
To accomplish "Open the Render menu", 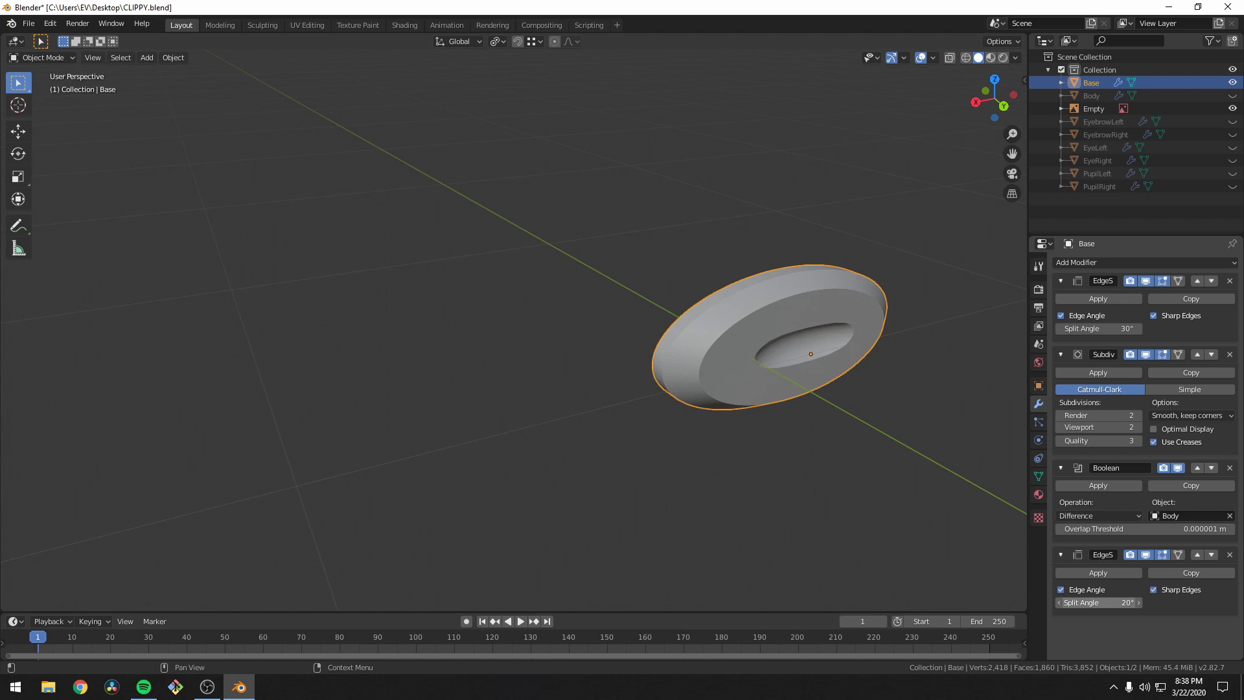I will [x=77, y=23].
